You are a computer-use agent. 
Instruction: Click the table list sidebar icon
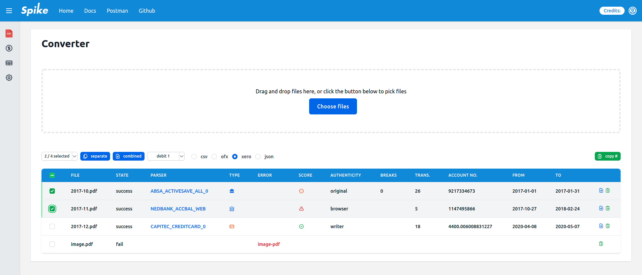(x=9, y=63)
